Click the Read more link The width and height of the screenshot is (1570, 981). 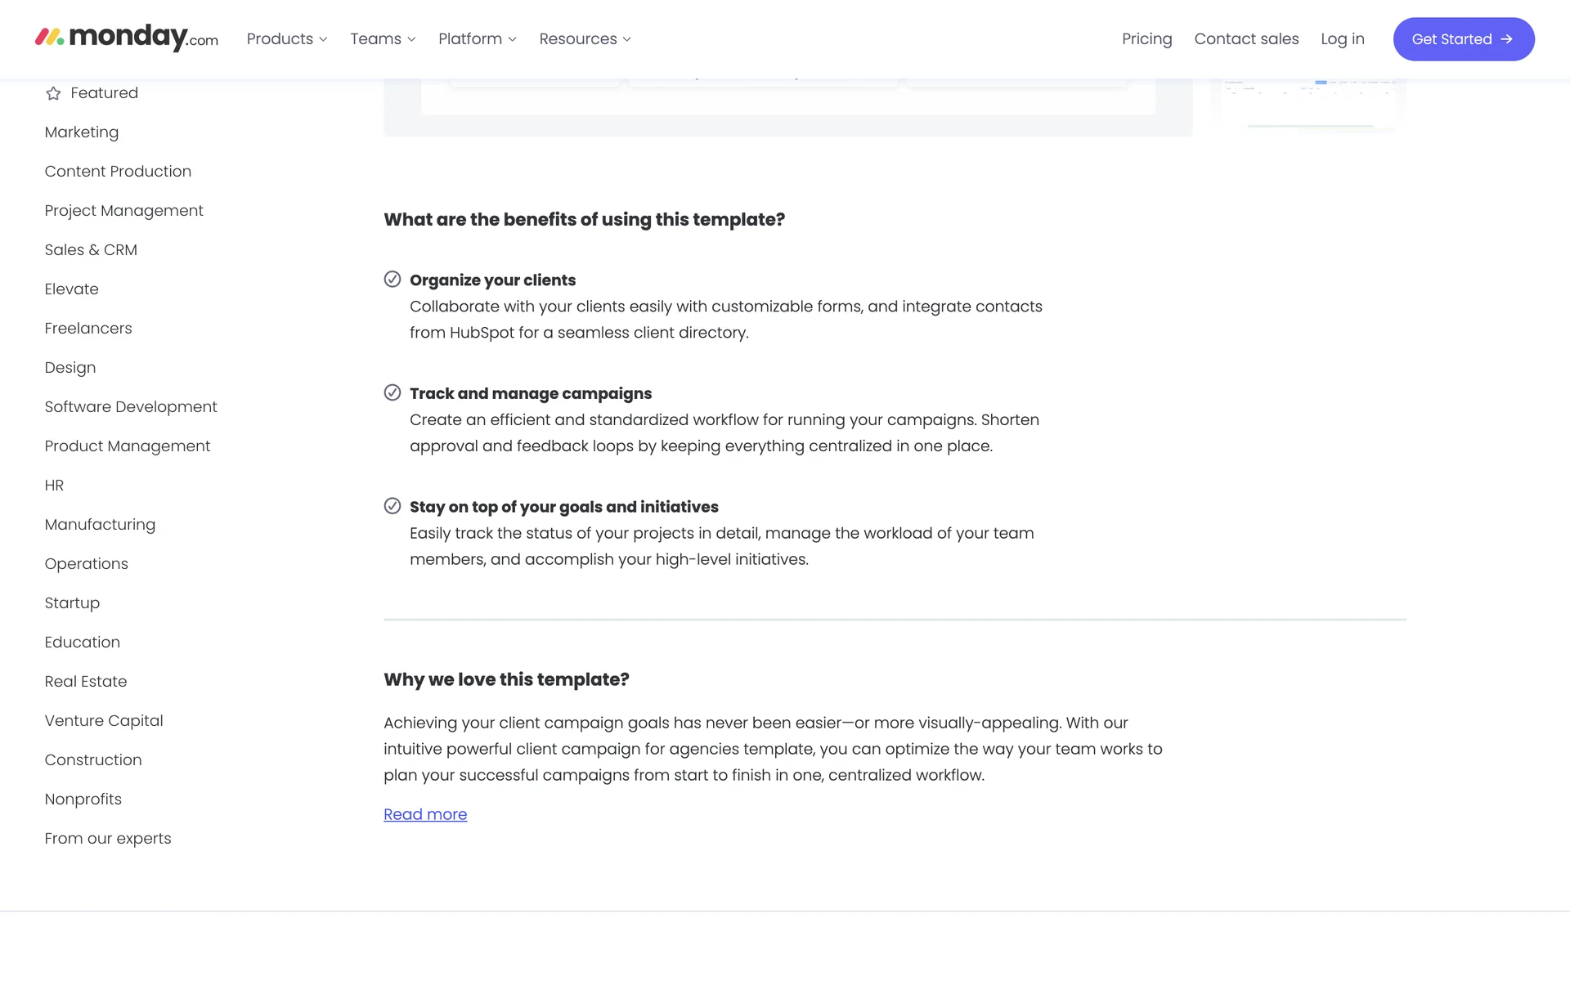425,814
